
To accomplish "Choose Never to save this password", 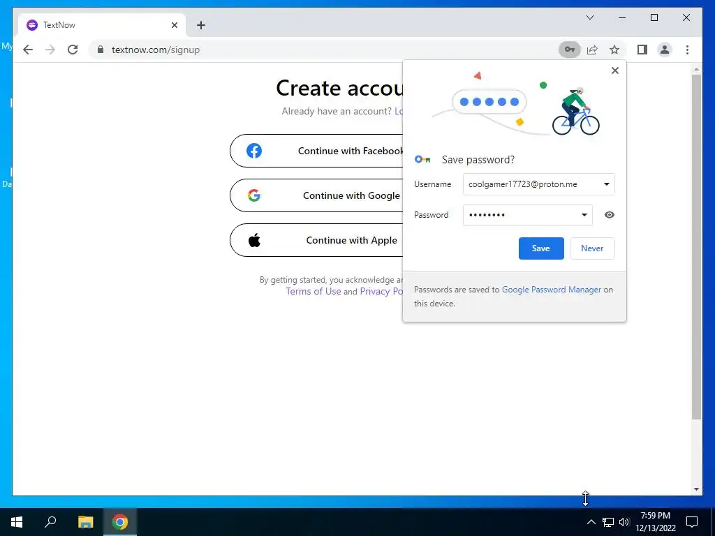I will point(592,248).
